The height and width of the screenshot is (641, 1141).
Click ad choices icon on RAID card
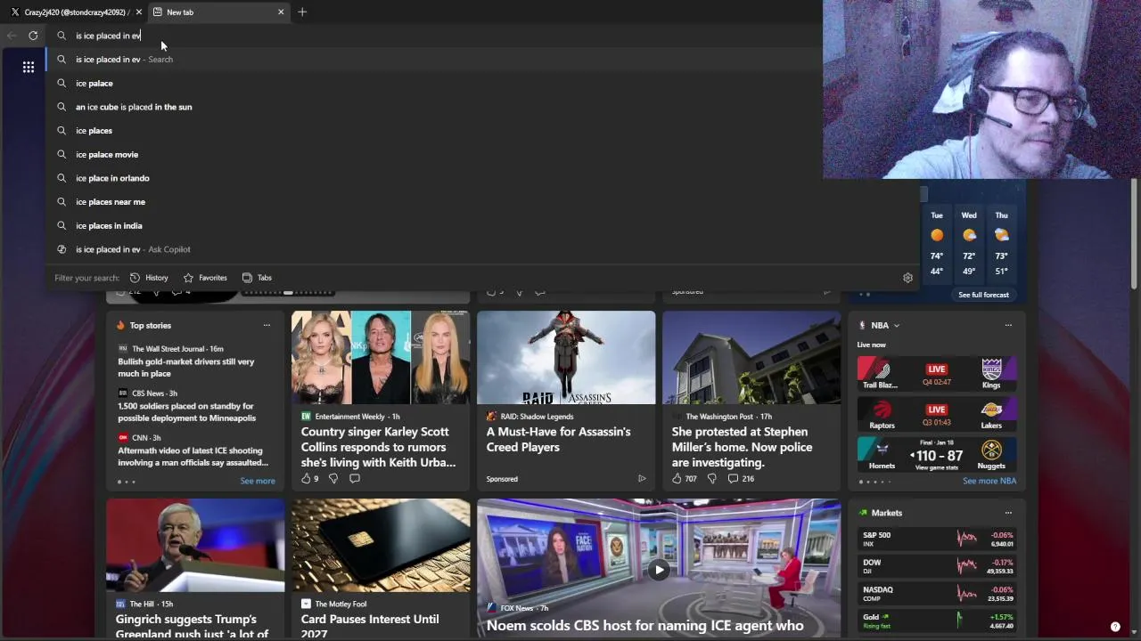coord(642,479)
